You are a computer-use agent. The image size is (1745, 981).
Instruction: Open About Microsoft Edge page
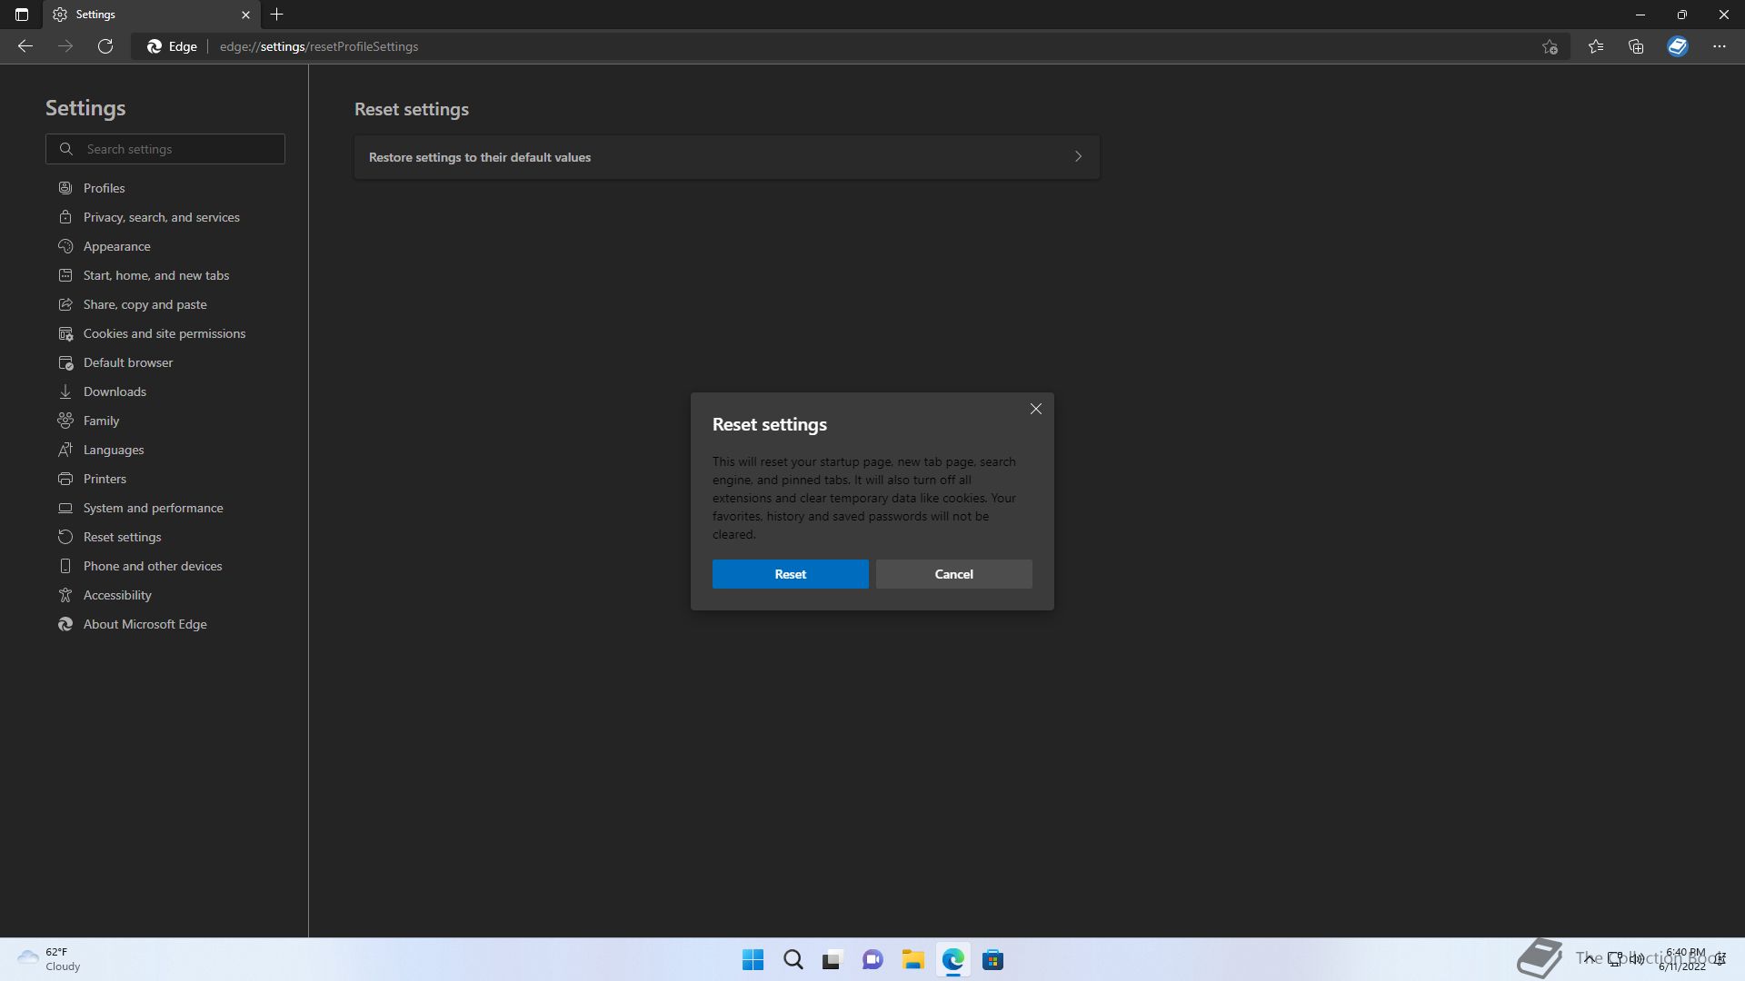coord(145,624)
